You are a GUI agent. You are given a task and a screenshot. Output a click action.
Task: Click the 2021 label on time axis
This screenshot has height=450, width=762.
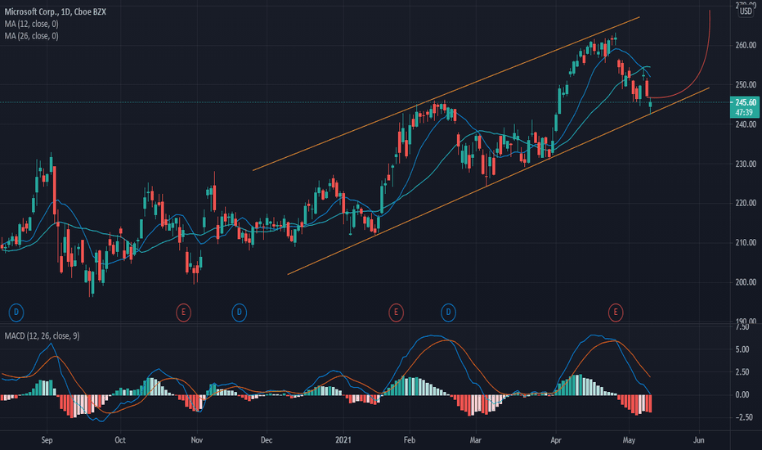(343, 440)
